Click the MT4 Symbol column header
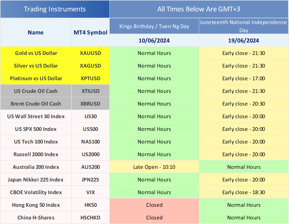Image resolution: width=289 pixels, height=224 pixels. 91,32
